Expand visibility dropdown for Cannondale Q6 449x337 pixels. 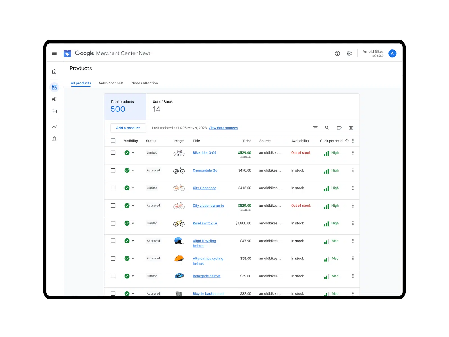coord(133,170)
